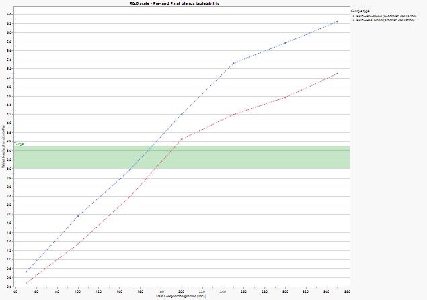Viewport: 427px width, 300px height.
Task: Click the blue Pre-blend legend marker
Action: click(354, 15)
